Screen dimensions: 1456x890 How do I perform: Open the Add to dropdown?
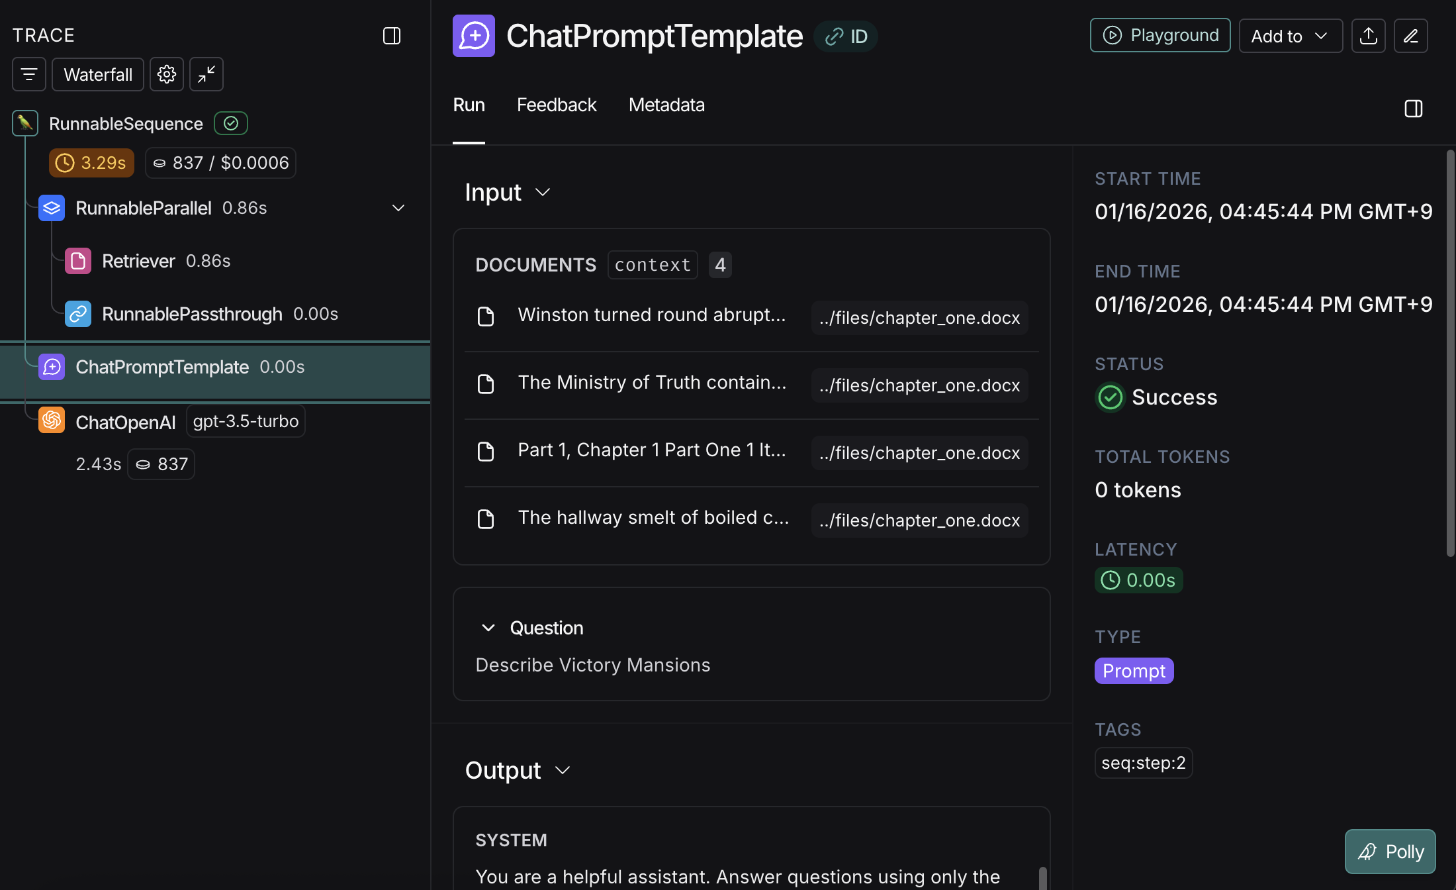coord(1290,36)
